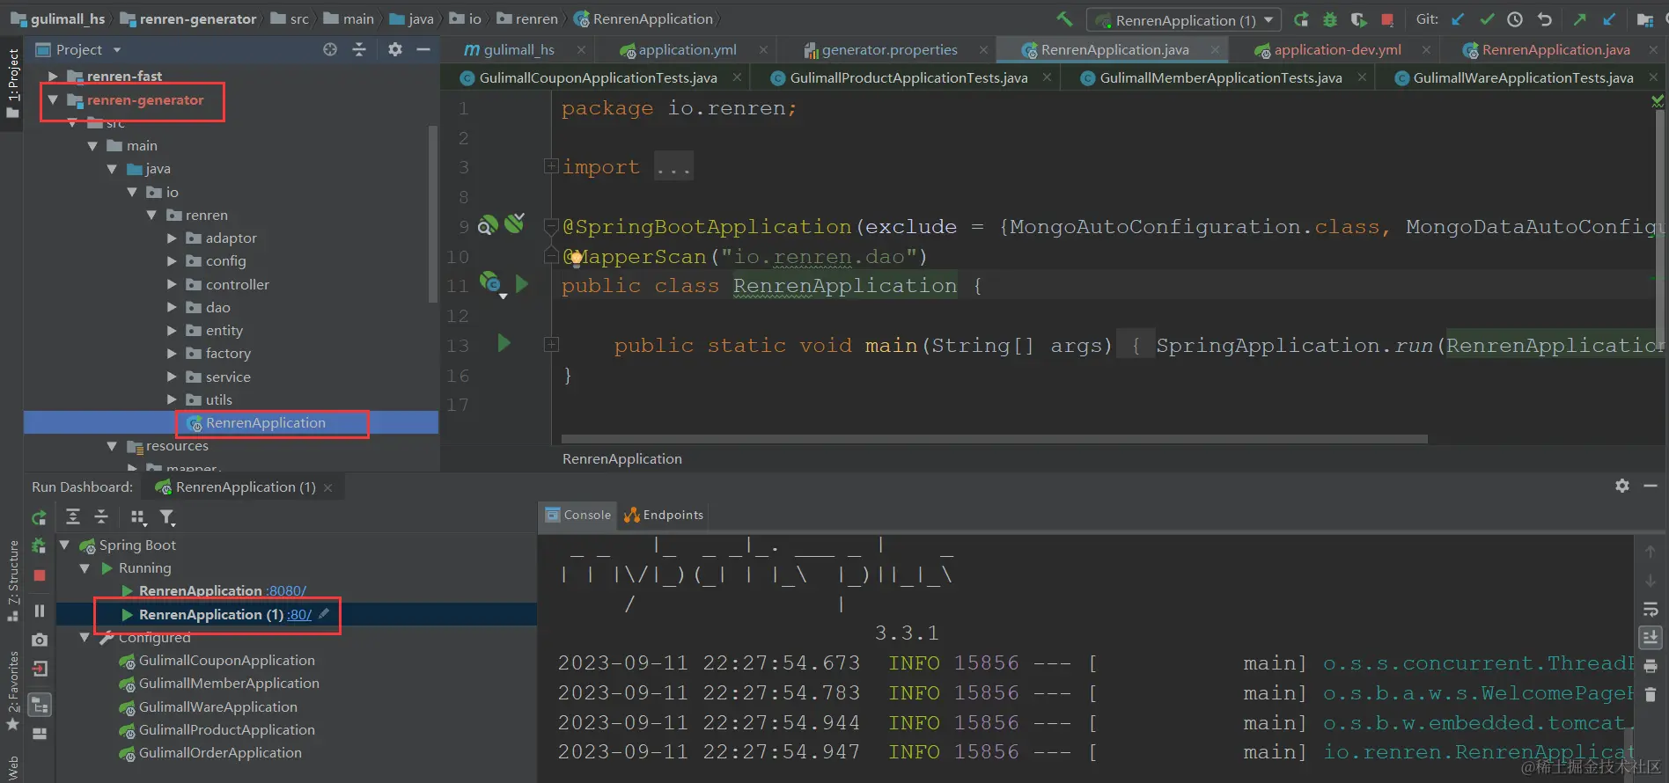The image size is (1669, 783).
Task: Click the locate-current-file target icon in Project panel
Action: [330, 49]
